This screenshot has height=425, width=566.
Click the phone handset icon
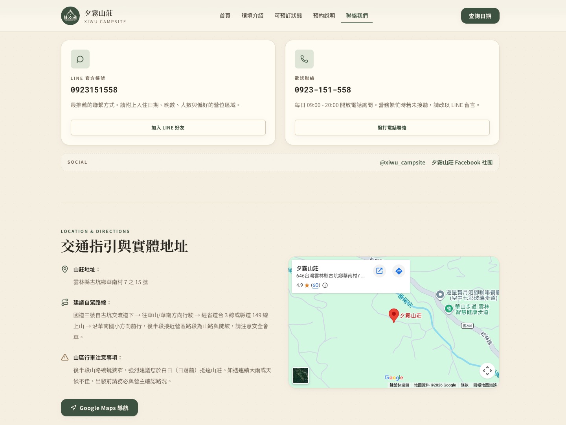[304, 59]
